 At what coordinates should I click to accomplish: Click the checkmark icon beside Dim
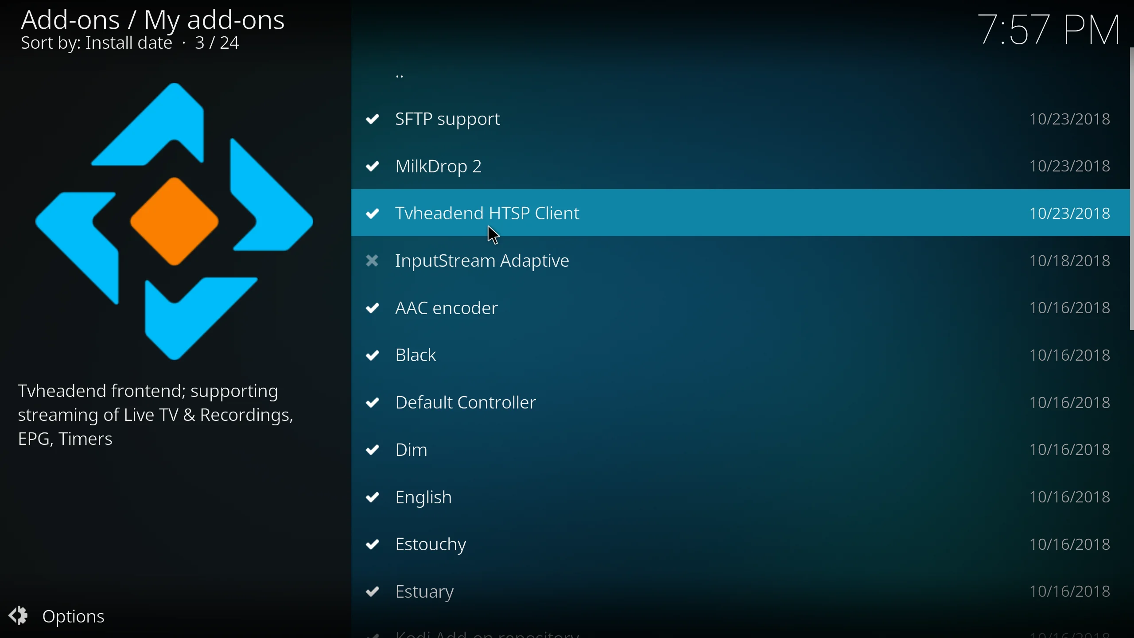pos(373,451)
